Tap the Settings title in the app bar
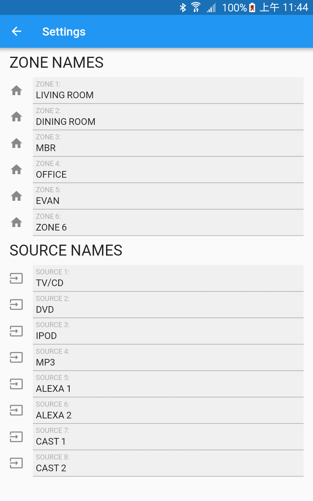Screen dimensions: 313x501 [64, 32]
